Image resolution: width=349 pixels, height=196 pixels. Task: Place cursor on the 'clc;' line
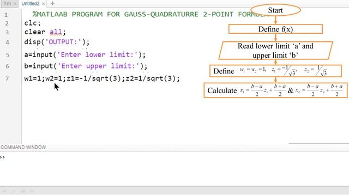pos(33,23)
